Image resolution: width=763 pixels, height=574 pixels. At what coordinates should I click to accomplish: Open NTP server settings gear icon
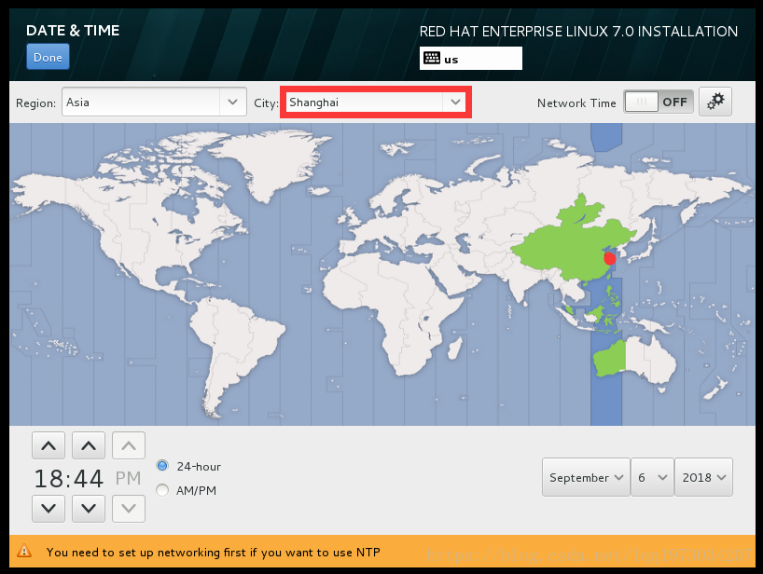(x=715, y=102)
